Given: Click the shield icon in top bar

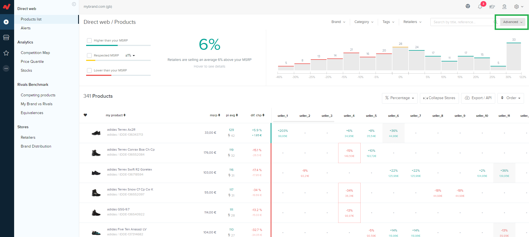Looking at the screenshot, I should click(x=468, y=6).
